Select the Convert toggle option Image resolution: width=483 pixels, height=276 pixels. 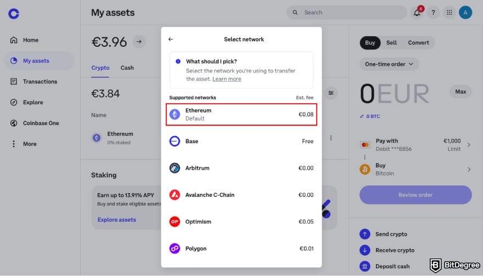point(418,43)
